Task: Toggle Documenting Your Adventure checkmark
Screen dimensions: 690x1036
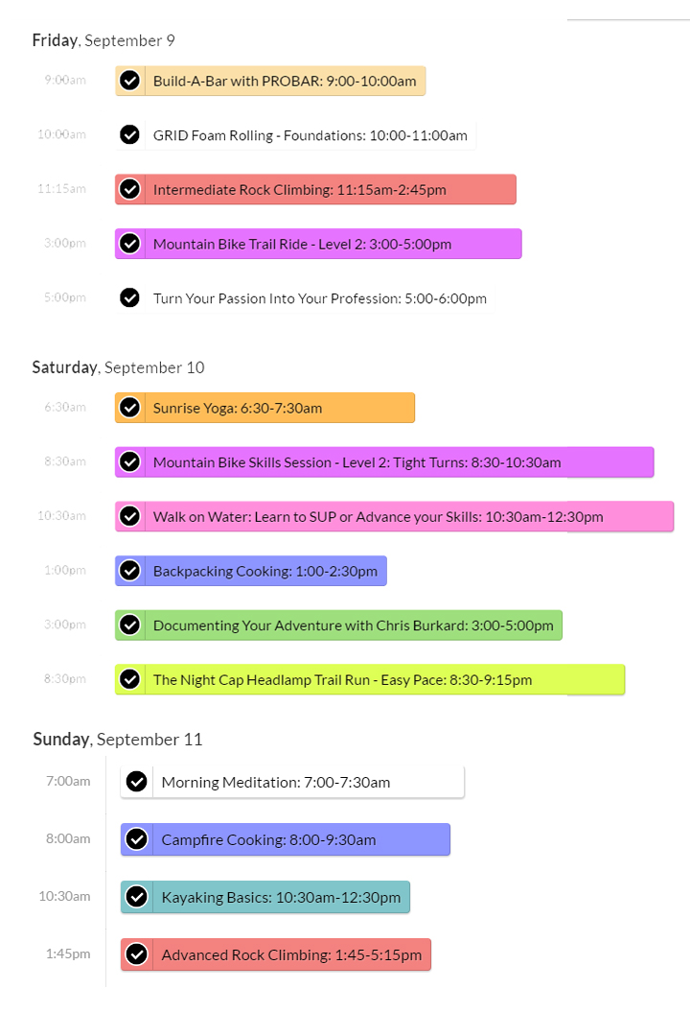Action: tap(130, 625)
